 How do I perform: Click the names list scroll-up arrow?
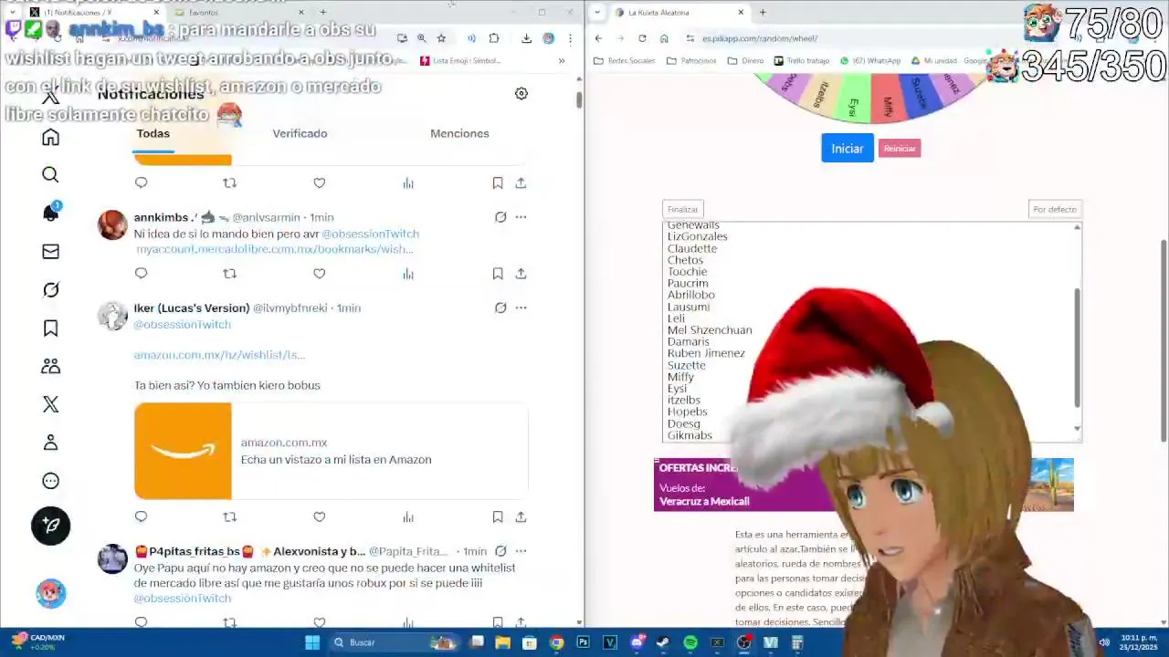click(1077, 227)
